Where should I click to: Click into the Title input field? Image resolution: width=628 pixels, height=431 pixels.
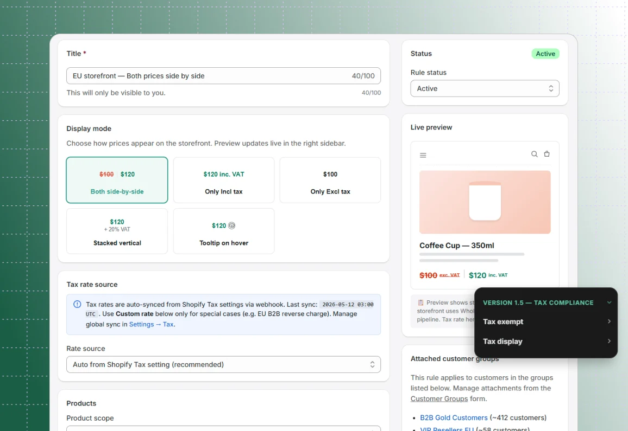223,76
